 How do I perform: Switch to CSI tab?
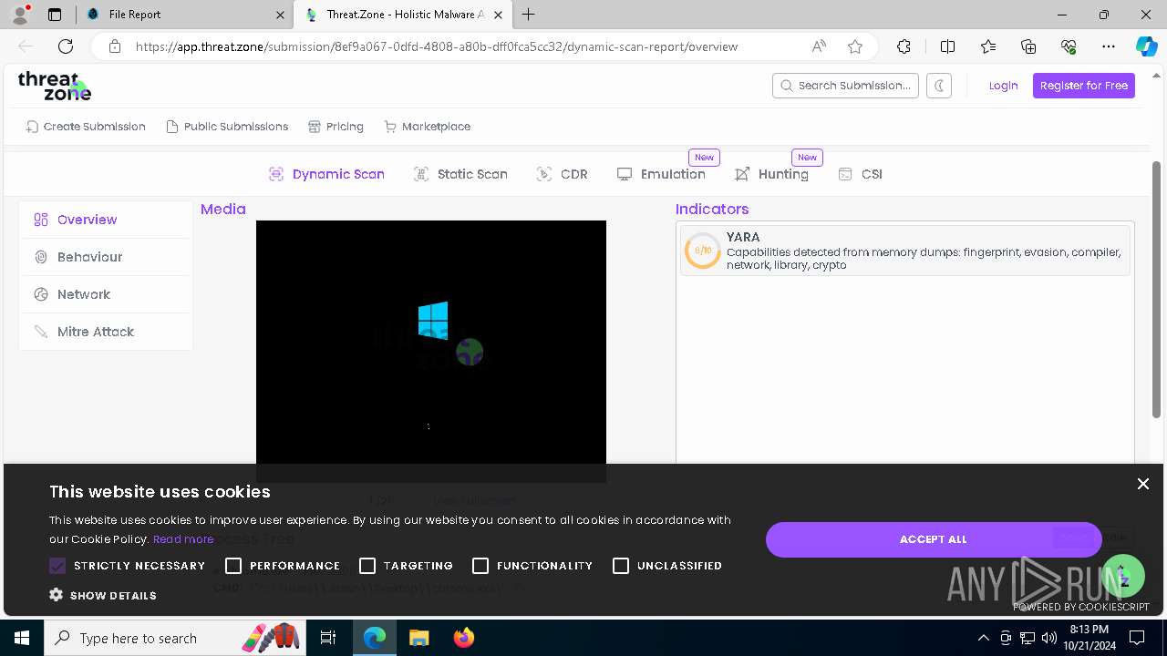(860, 174)
